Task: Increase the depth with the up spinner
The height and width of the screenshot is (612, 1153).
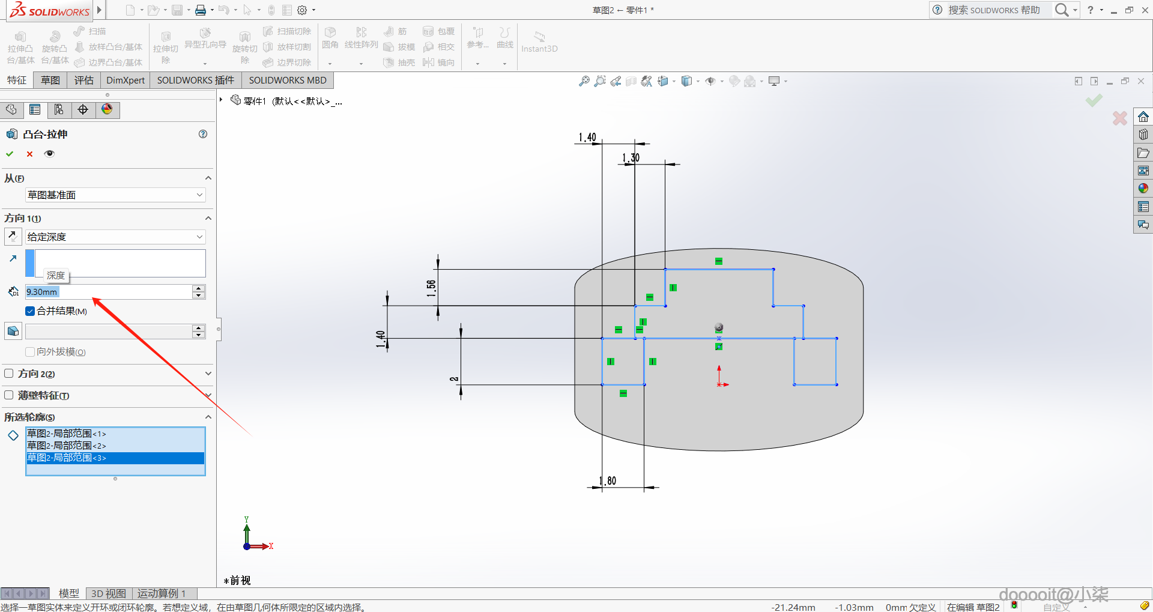Action: coord(199,288)
